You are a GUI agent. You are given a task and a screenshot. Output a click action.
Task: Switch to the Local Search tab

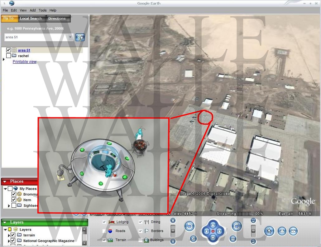click(32, 18)
